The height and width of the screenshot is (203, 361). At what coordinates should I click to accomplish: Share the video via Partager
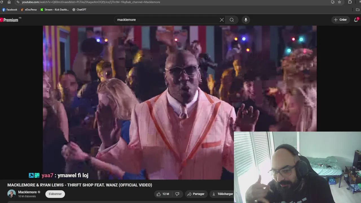(196, 194)
